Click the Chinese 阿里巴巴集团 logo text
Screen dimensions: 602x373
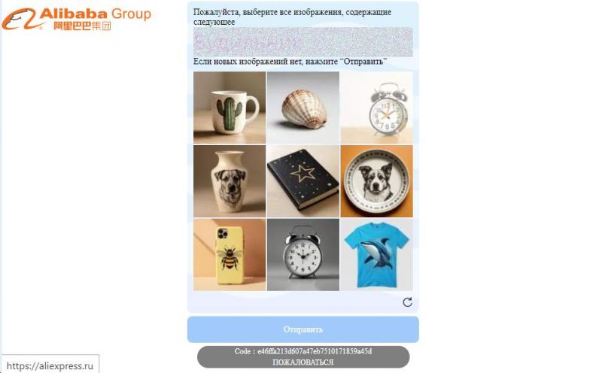pos(82,26)
